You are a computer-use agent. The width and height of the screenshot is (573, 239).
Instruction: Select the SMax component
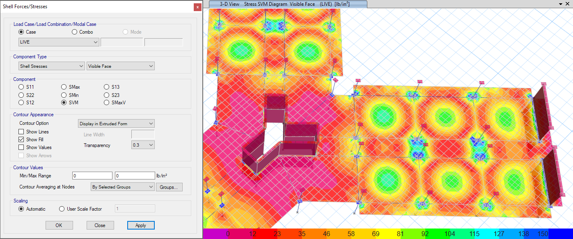click(64, 87)
